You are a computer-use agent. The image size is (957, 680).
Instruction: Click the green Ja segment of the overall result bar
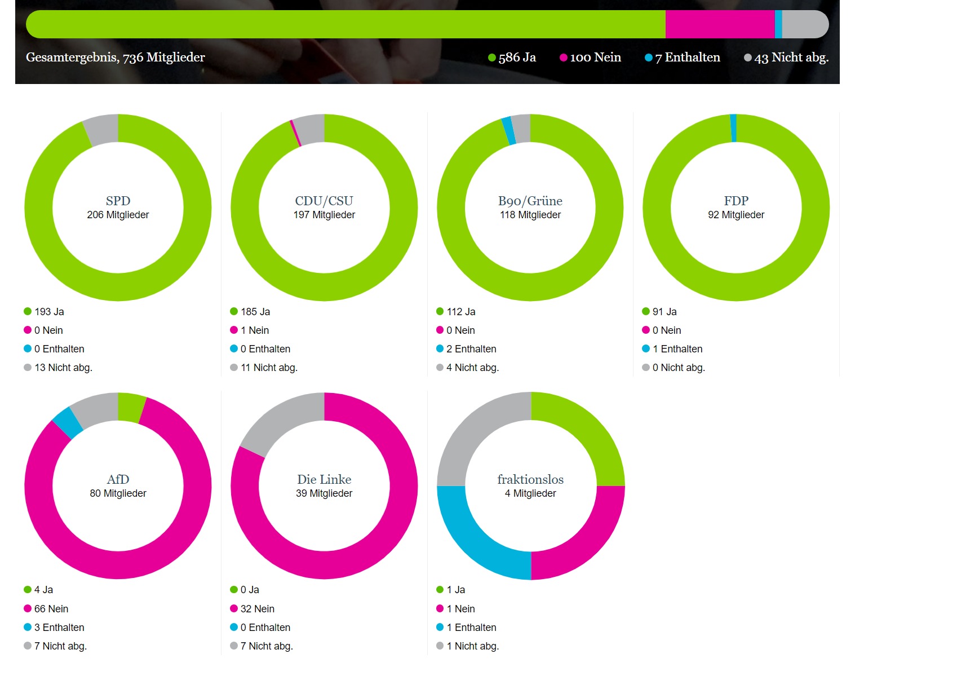coord(345,24)
